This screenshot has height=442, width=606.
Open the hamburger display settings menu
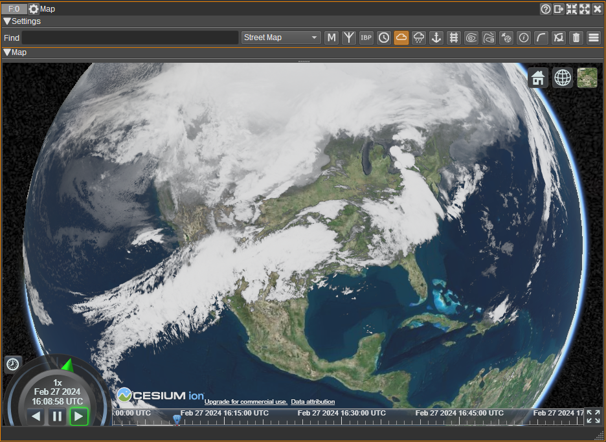point(594,38)
